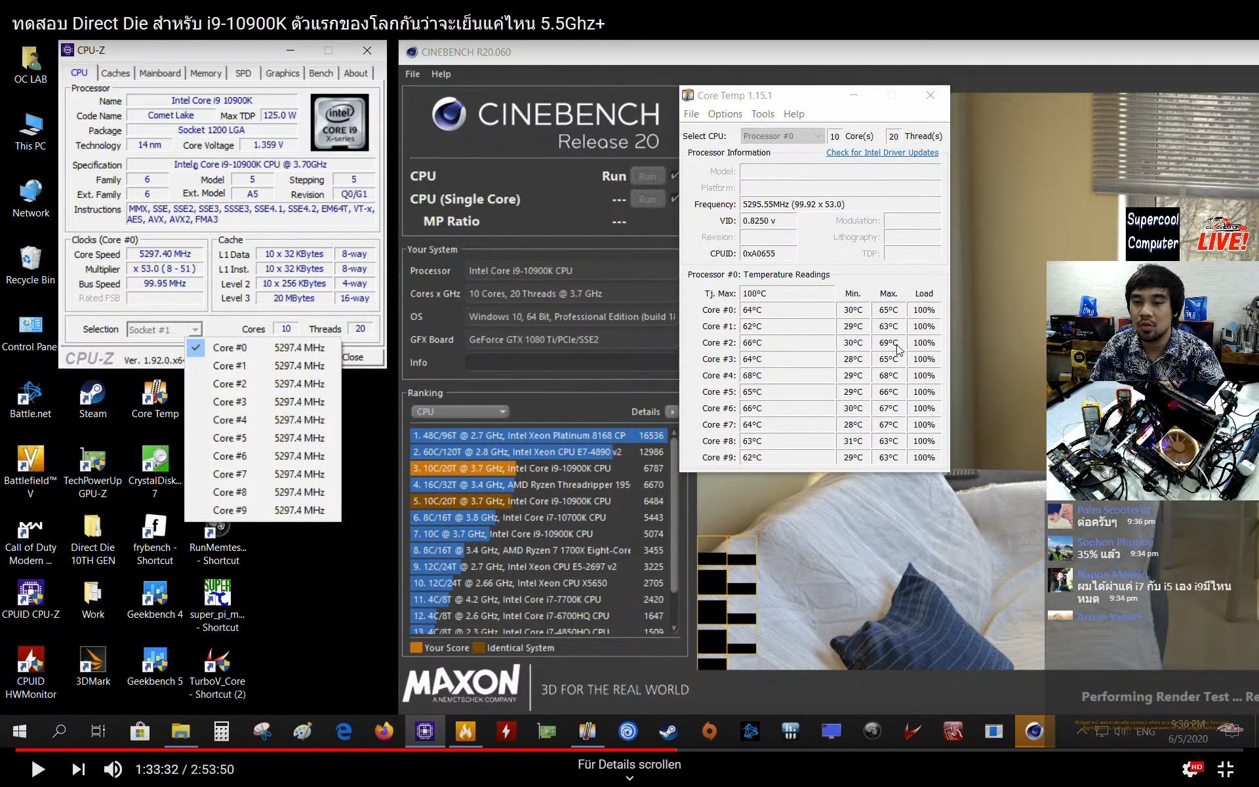This screenshot has width=1259, height=787.
Task: Open Cinebench File menu
Action: [412, 74]
